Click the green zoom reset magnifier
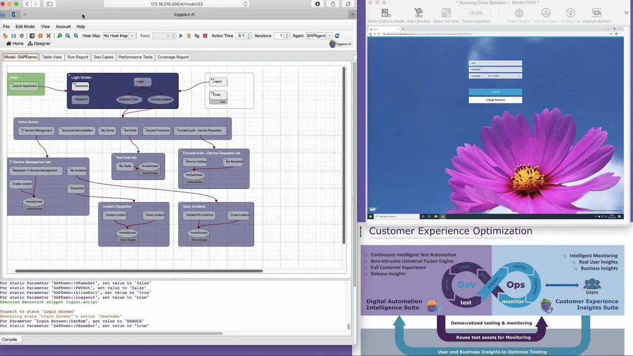 click(59, 36)
